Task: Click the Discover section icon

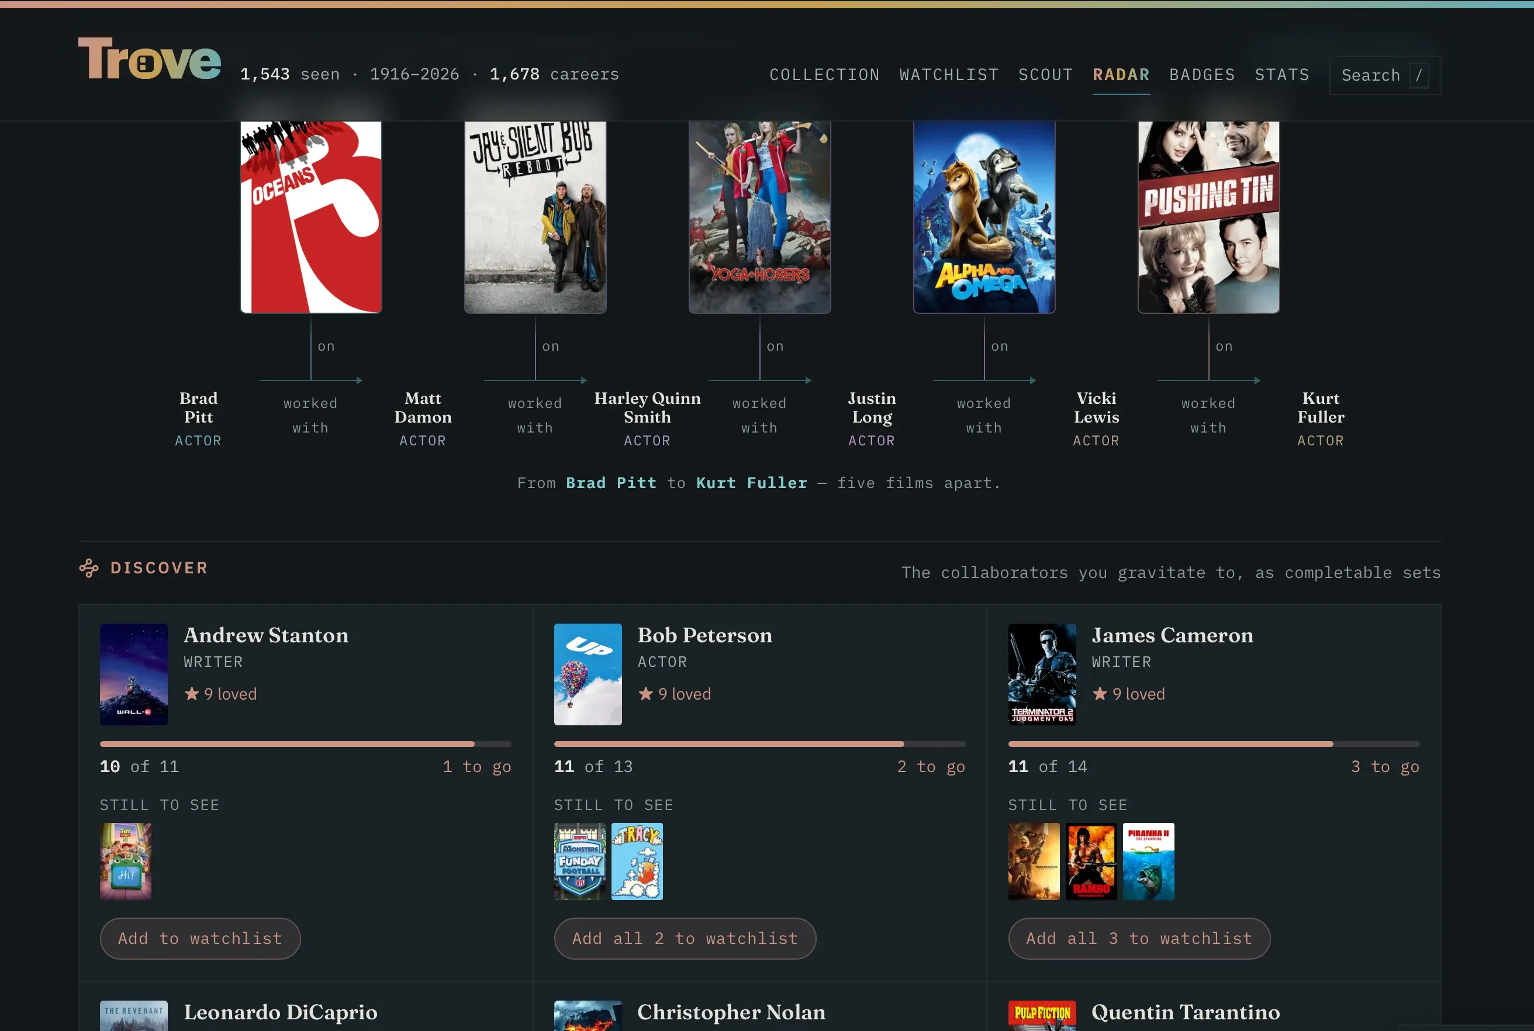Action: coord(89,568)
